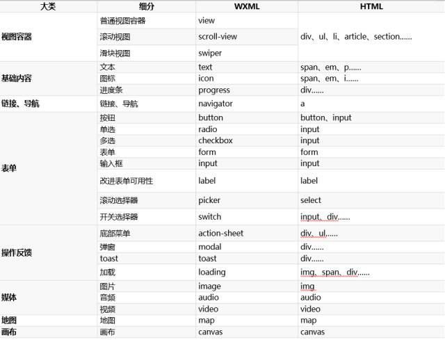The width and height of the screenshot is (445, 340).
Task: Click the img HTML cell
Action: point(371,286)
